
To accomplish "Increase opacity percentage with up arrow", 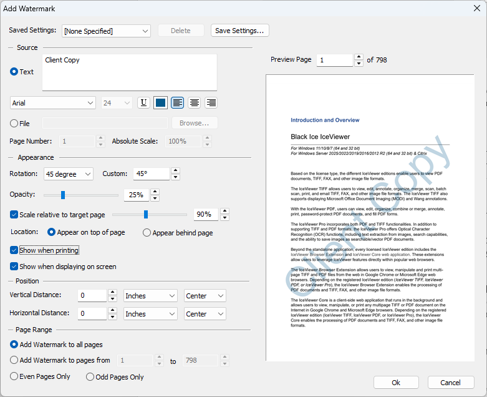I will tap(155, 192).
